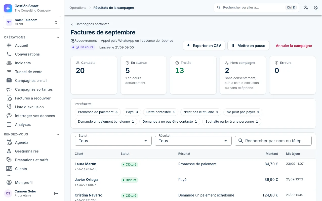Select the Souhaite parler à une personne chip
The width and height of the screenshot is (322, 201).
click(232, 122)
